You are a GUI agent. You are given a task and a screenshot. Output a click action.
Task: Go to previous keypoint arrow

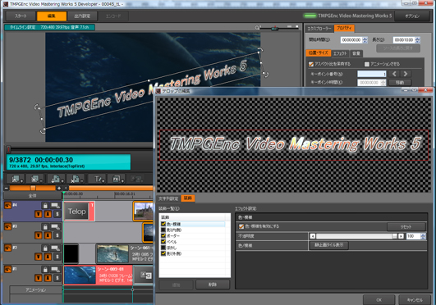(394, 74)
